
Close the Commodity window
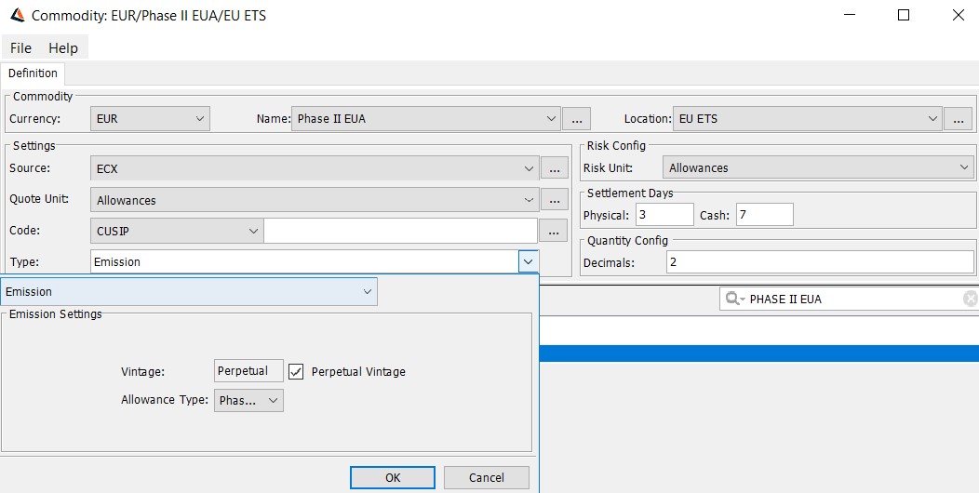[x=959, y=16]
